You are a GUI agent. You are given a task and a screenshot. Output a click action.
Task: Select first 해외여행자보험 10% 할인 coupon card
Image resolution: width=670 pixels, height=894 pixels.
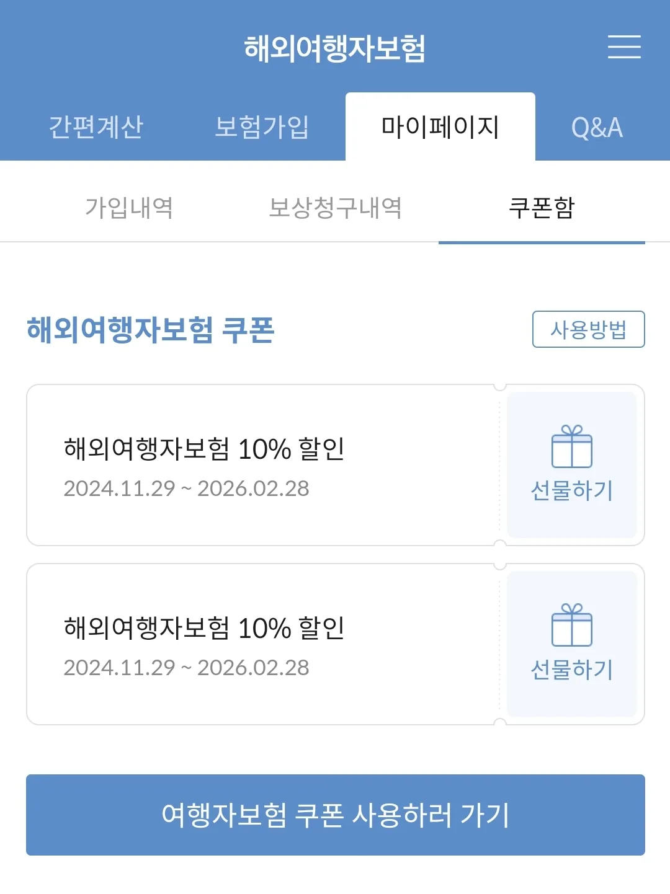pos(263,465)
